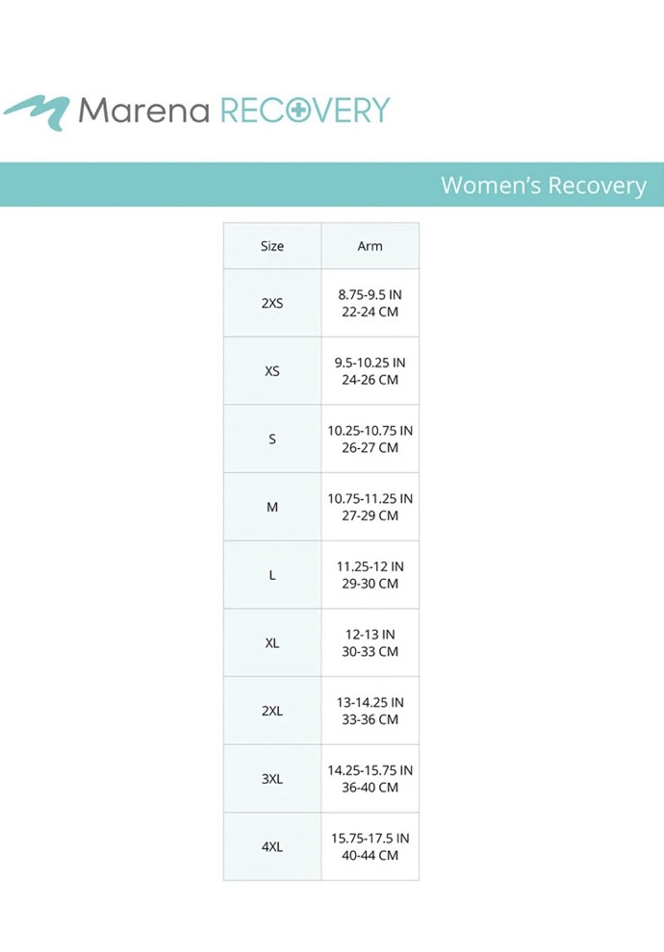
Task: Select the Size column header
Action: [x=272, y=246]
